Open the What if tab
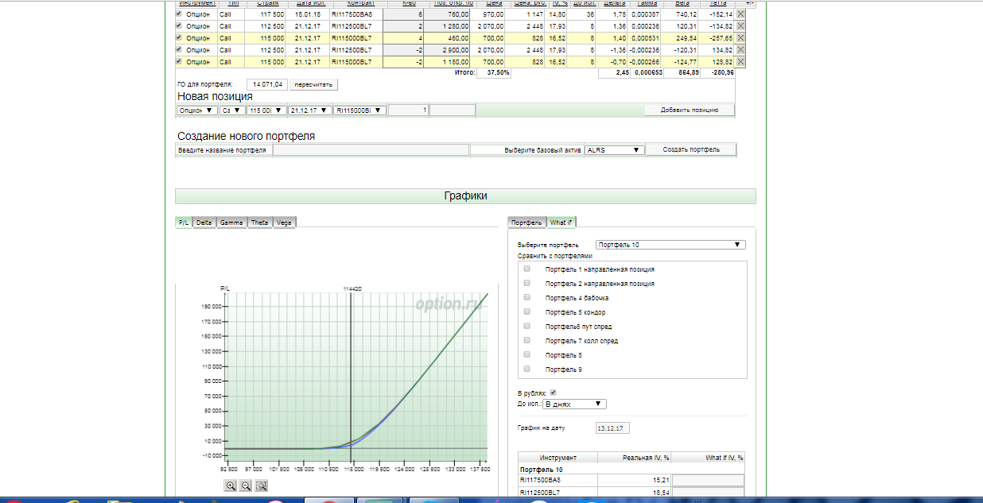The width and height of the screenshot is (983, 503). point(562,222)
